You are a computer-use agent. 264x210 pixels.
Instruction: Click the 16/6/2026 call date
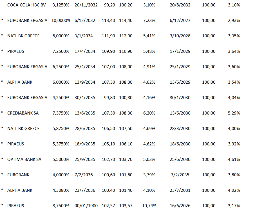click(x=180, y=206)
